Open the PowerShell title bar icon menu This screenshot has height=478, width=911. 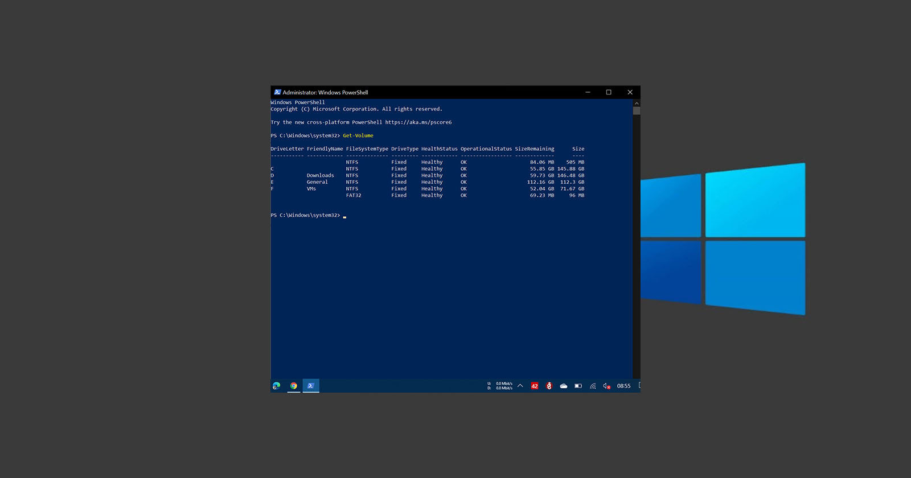pos(277,92)
